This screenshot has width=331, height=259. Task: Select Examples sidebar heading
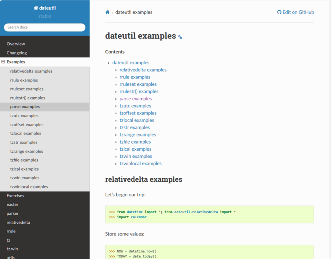pos(16,62)
